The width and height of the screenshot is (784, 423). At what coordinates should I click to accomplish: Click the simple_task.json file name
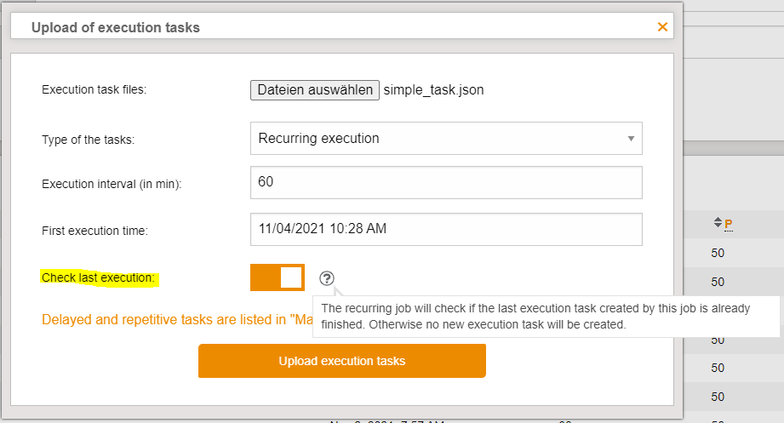click(433, 89)
